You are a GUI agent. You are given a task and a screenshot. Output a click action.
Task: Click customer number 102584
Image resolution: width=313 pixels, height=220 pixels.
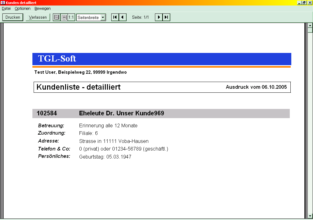coord(47,113)
